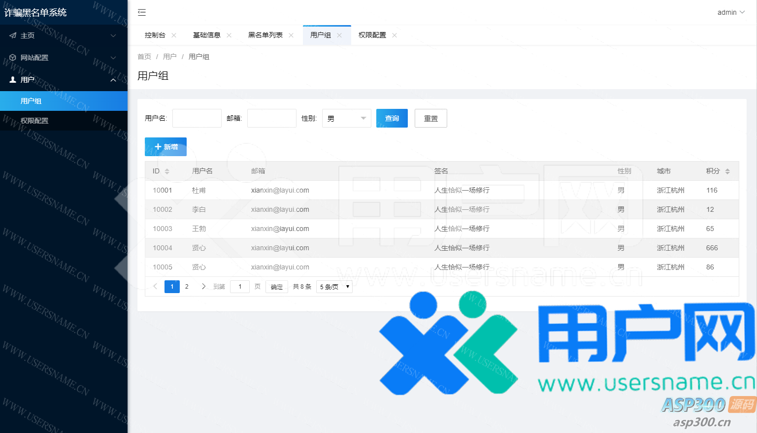The height and width of the screenshot is (433, 757).
Task: Open the 性别 dropdown
Action: [x=346, y=118]
